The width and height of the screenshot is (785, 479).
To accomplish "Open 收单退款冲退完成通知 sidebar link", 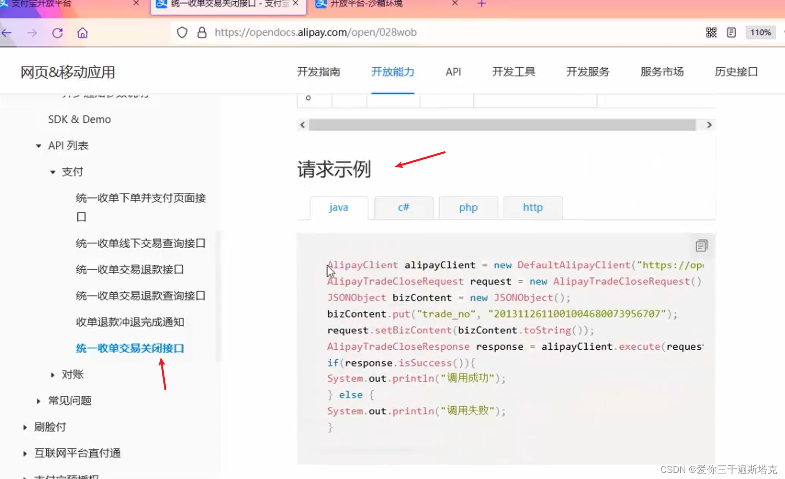I will click(x=130, y=322).
